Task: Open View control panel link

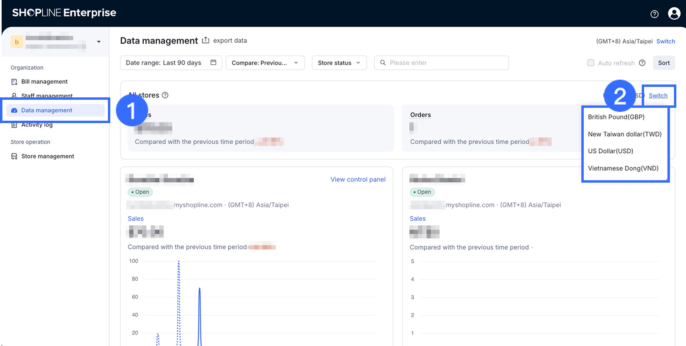Action: 358,179
